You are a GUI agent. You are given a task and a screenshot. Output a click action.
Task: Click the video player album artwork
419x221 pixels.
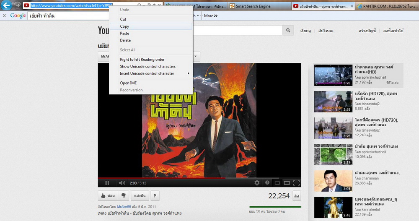(x=199, y=120)
